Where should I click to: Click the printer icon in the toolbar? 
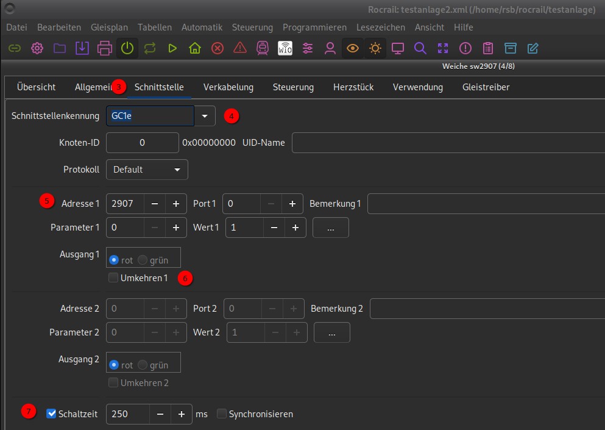(105, 48)
